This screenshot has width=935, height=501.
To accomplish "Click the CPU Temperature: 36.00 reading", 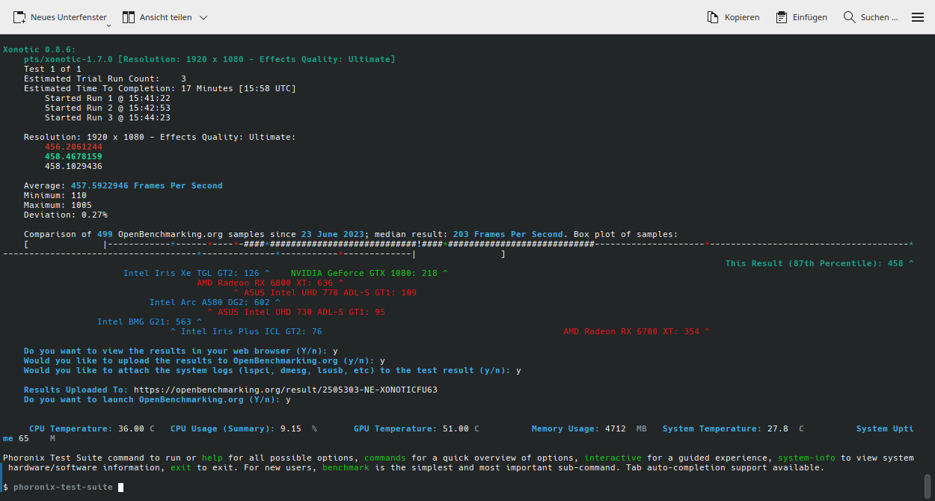I will [x=92, y=428].
